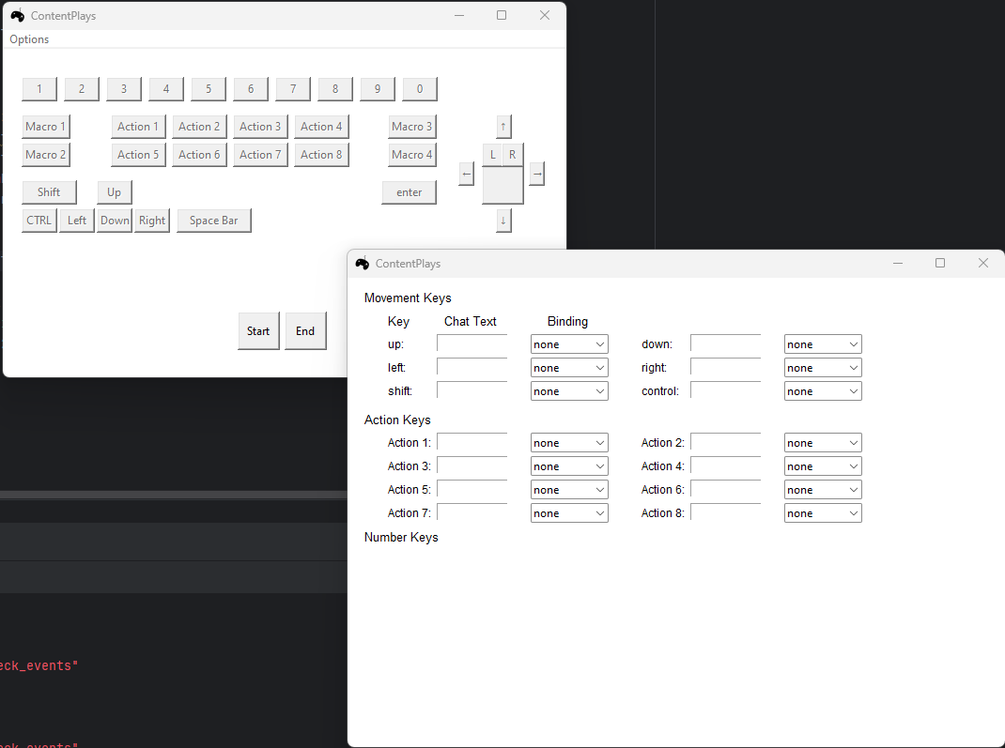1005x748 pixels.
Task: Click the Space Bar button
Action: tap(214, 221)
